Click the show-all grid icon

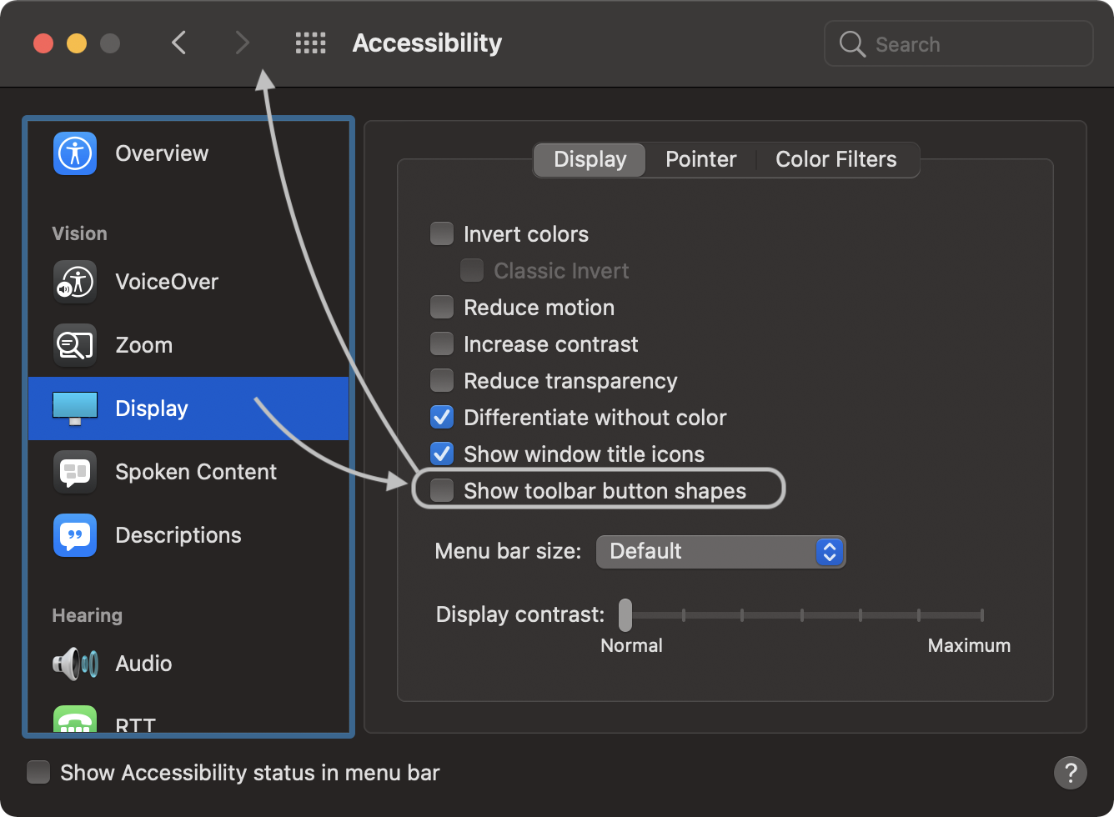tap(311, 43)
